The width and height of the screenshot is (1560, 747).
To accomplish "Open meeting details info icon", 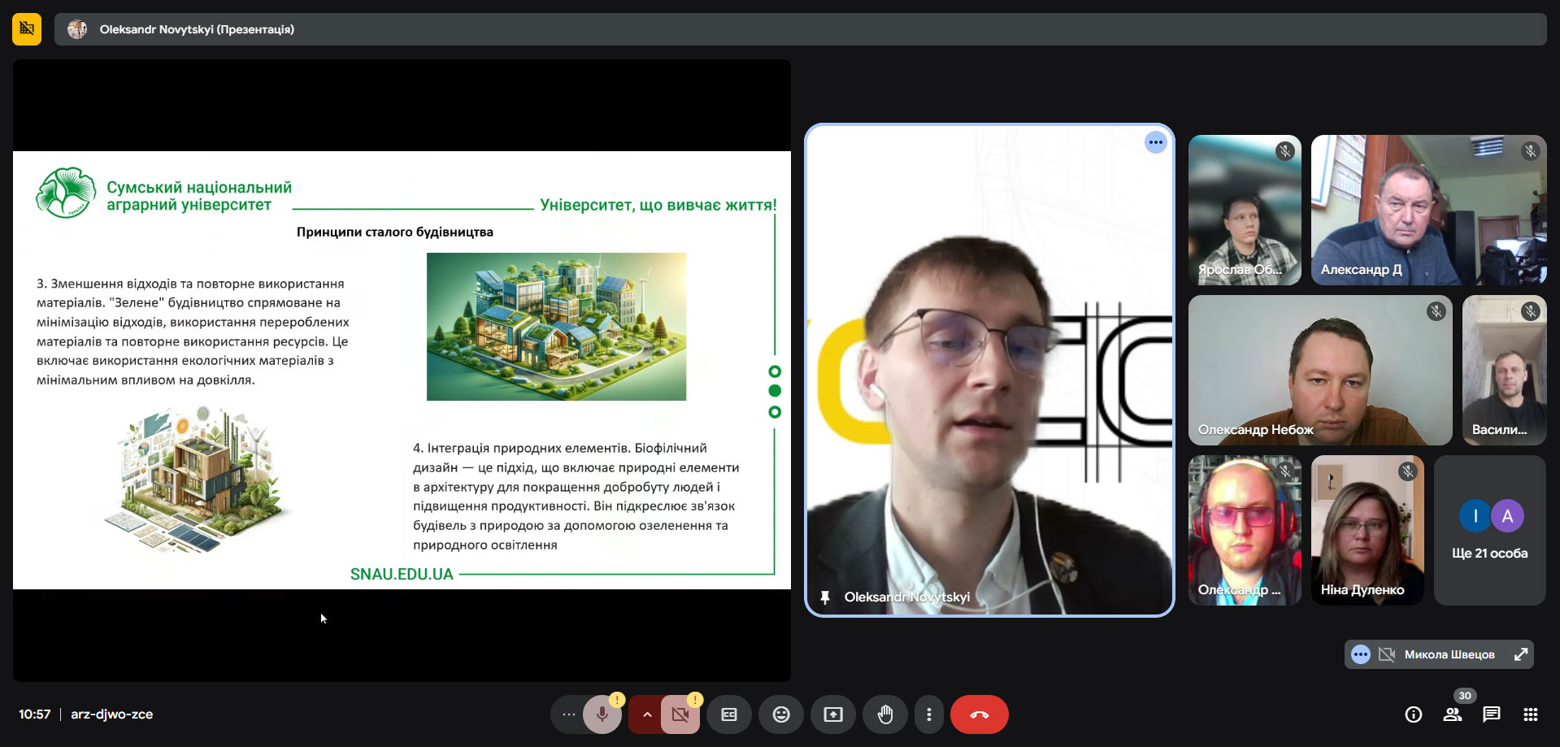I will tap(1414, 714).
